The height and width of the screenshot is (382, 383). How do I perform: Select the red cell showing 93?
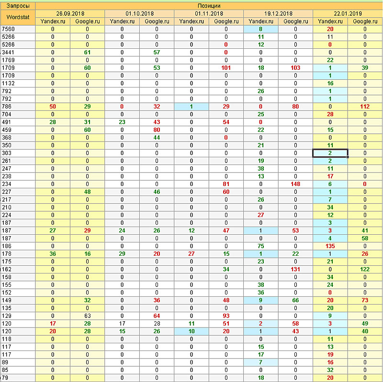(x=226, y=316)
